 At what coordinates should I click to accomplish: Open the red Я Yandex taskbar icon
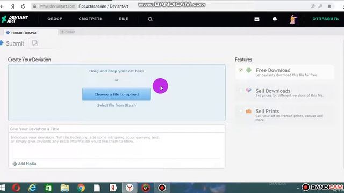click(113, 188)
